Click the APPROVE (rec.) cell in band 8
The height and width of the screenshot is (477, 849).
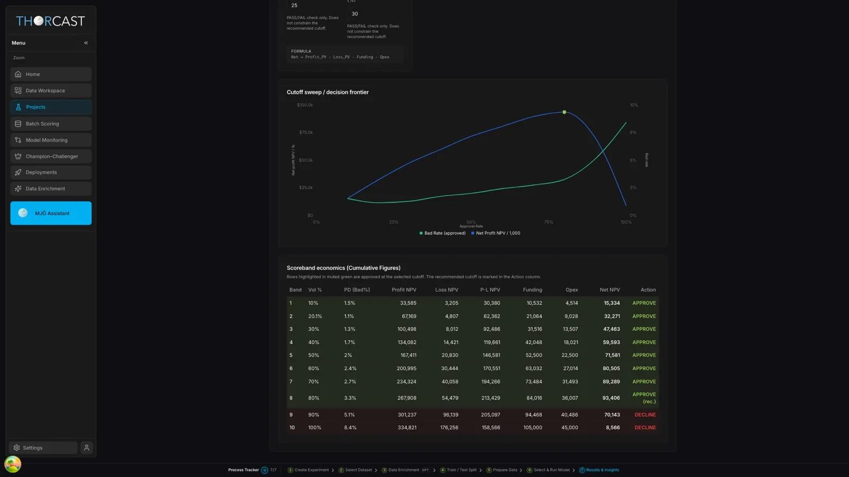(x=644, y=398)
